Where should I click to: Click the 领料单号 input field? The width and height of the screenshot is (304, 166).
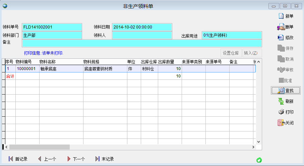[52, 27]
